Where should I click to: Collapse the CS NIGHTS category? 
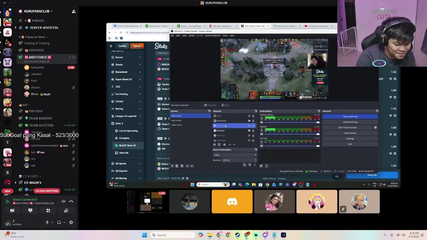click(30, 176)
